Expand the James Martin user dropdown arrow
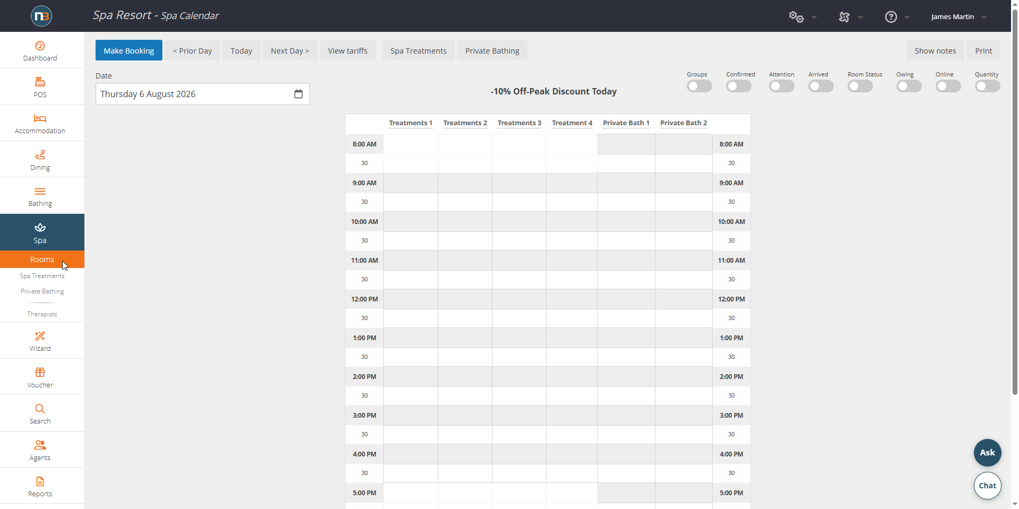The height and width of the screenshot is (509, 1019). 984,18
